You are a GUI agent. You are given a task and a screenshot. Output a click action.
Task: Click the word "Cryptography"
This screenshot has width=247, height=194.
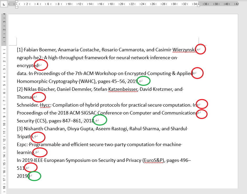(63, 81)
